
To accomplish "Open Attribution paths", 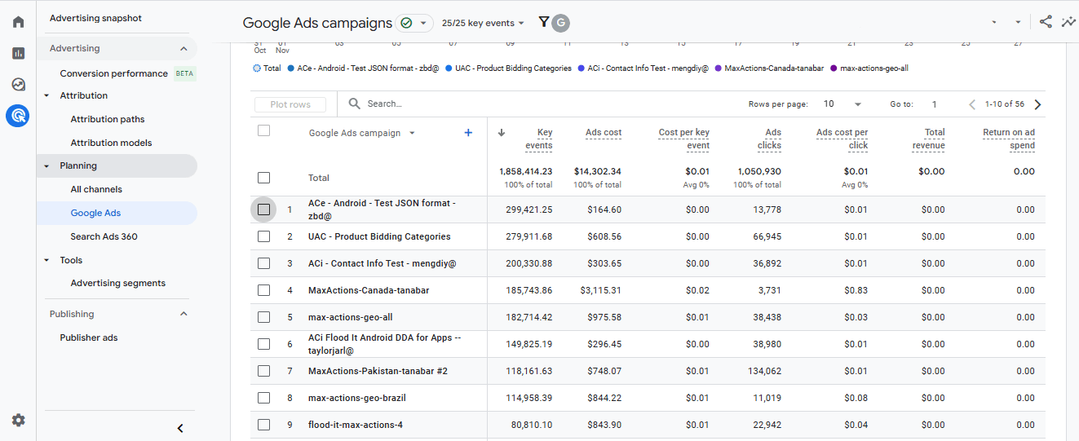I will pyautogui.click(x=108, y=119).
